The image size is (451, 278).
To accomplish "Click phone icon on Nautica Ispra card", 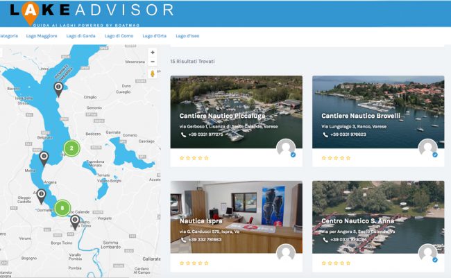I will pos(183,240).
